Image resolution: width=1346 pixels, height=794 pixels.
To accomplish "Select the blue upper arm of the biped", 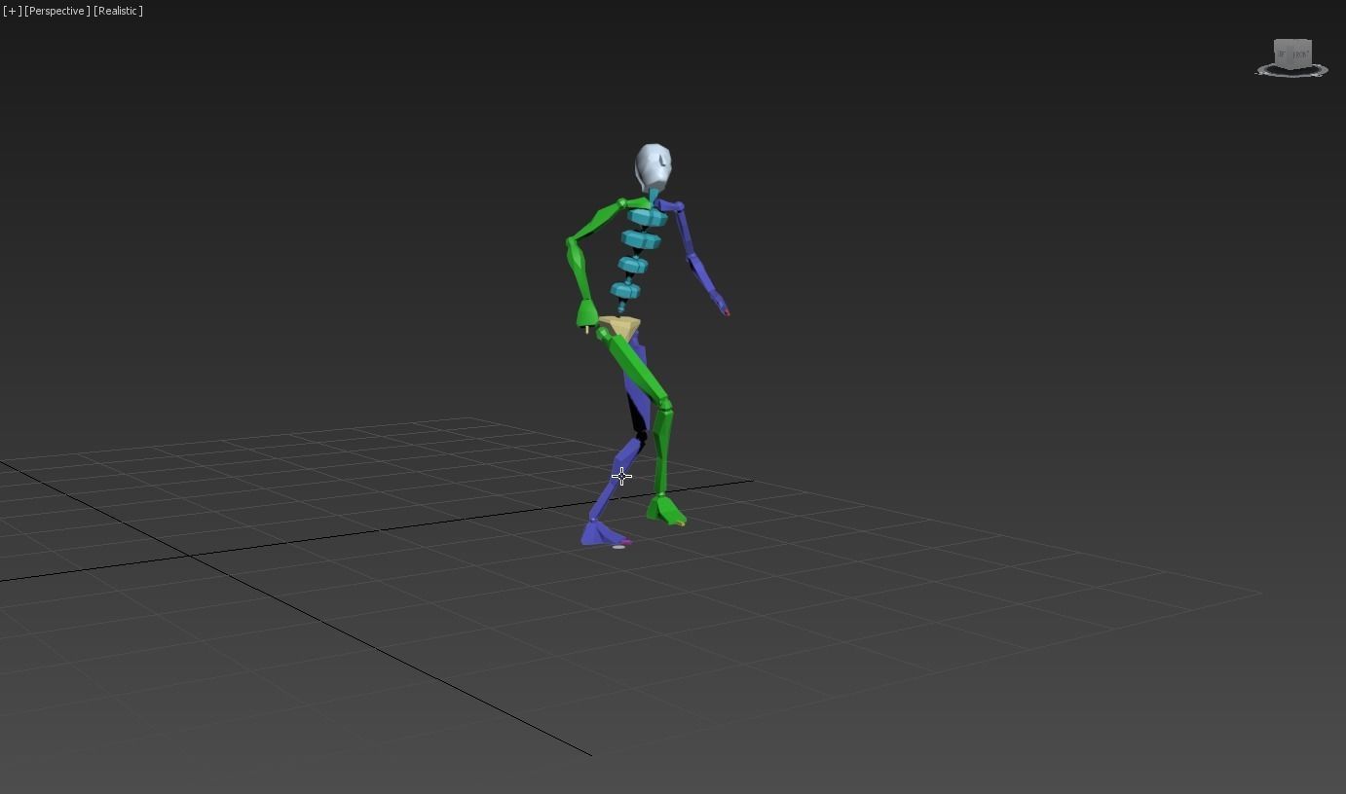I will [683, 231].
